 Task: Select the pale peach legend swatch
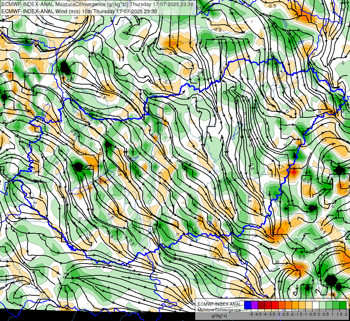point(309,305)
